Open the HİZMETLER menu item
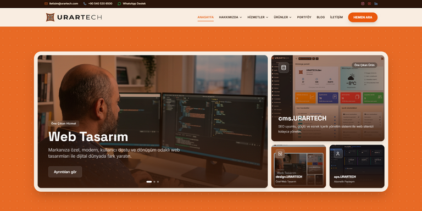422x211 pixels. click(256, 17)
